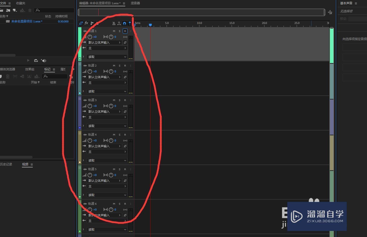Open Track 3 automation 读取 dropdown

(107, 126)
